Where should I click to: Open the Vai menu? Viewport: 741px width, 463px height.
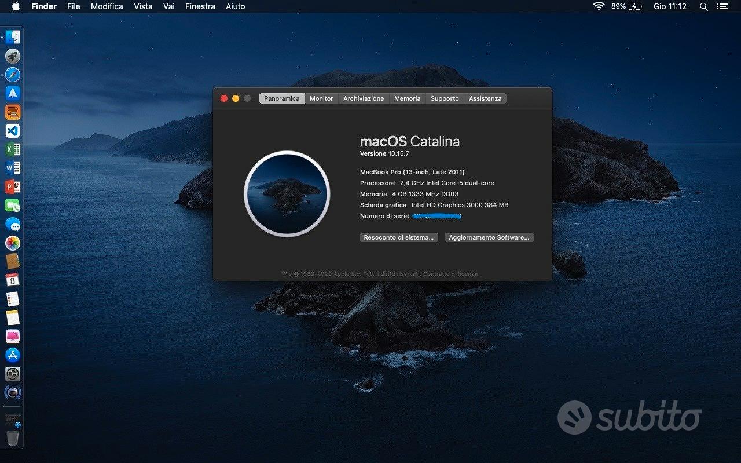click(169, 6)
